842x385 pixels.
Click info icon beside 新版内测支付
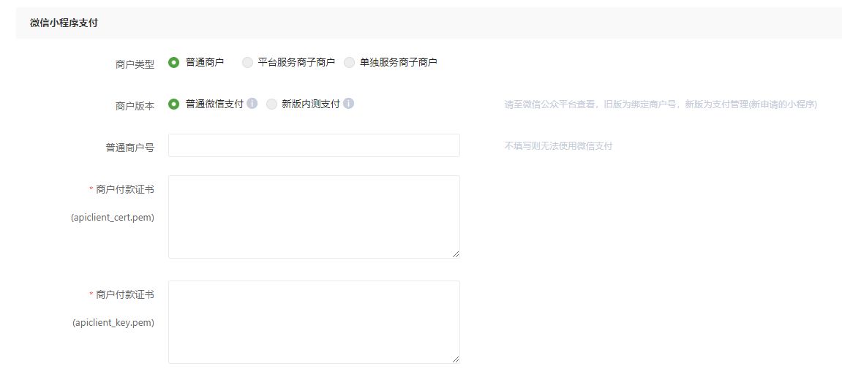click(349, 104)
